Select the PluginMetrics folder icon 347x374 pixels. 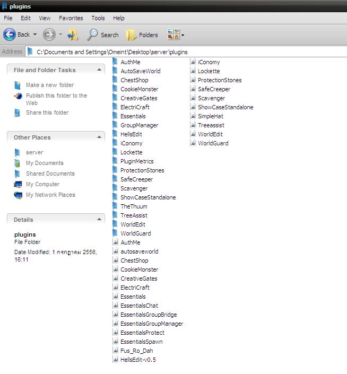coord(115,161)
